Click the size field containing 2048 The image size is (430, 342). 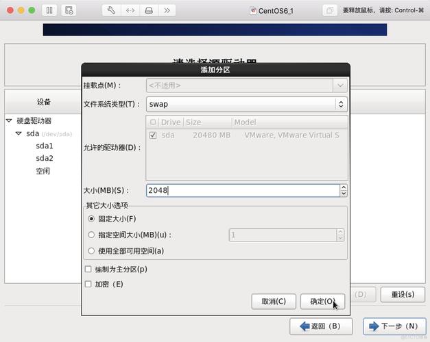tap(243, 190)
